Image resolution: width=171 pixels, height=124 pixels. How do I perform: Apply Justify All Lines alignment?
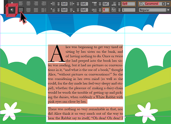click(x=36, y=10)
